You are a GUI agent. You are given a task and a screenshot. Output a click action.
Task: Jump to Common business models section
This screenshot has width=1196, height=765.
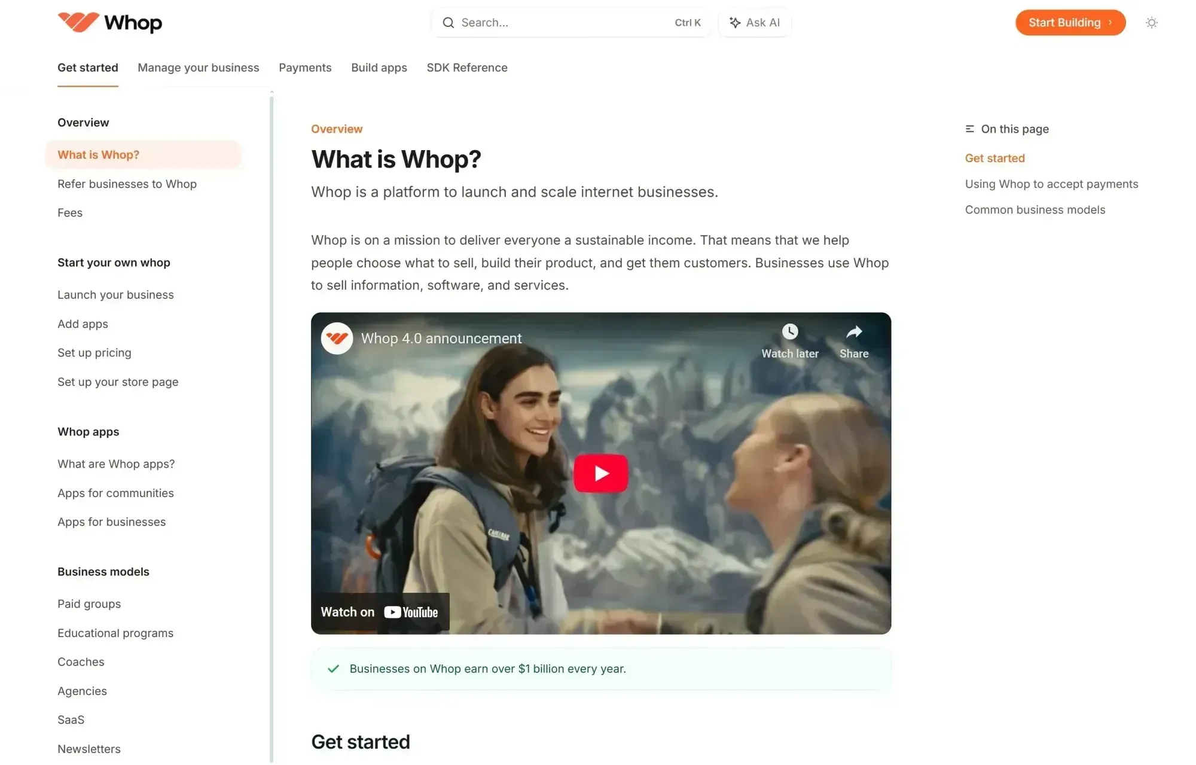click(1035, 210)
